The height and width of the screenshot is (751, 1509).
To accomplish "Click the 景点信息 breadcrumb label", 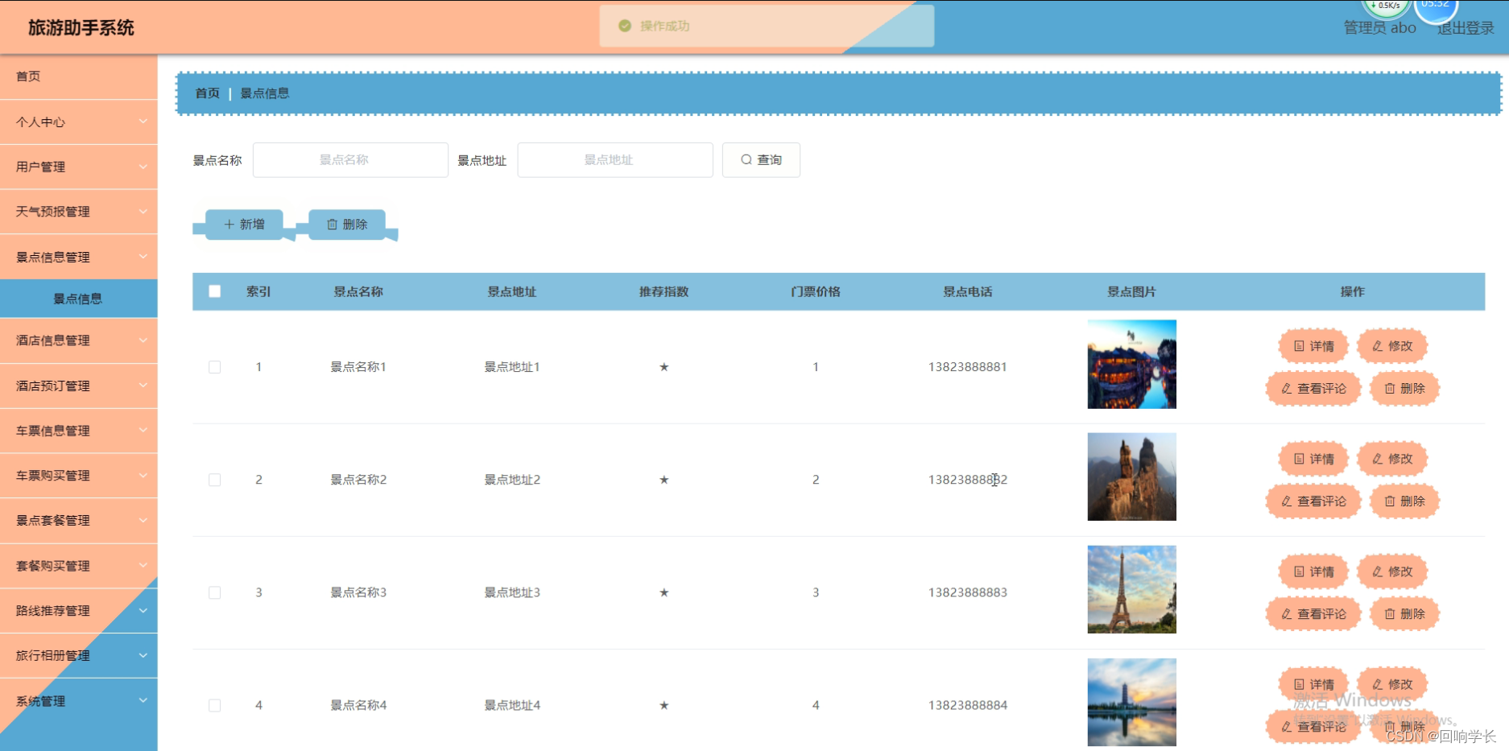I will pyautogui.click(x=265, y=93).
